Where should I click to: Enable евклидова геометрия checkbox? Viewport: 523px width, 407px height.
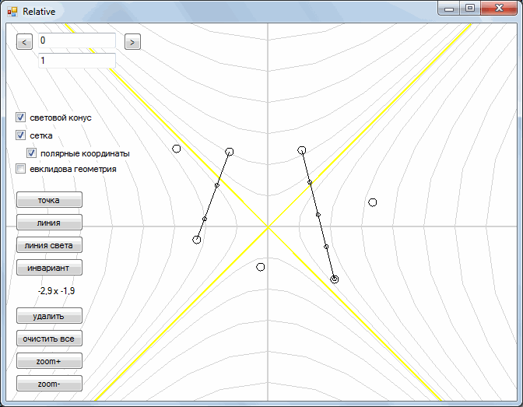click(21, 169)
